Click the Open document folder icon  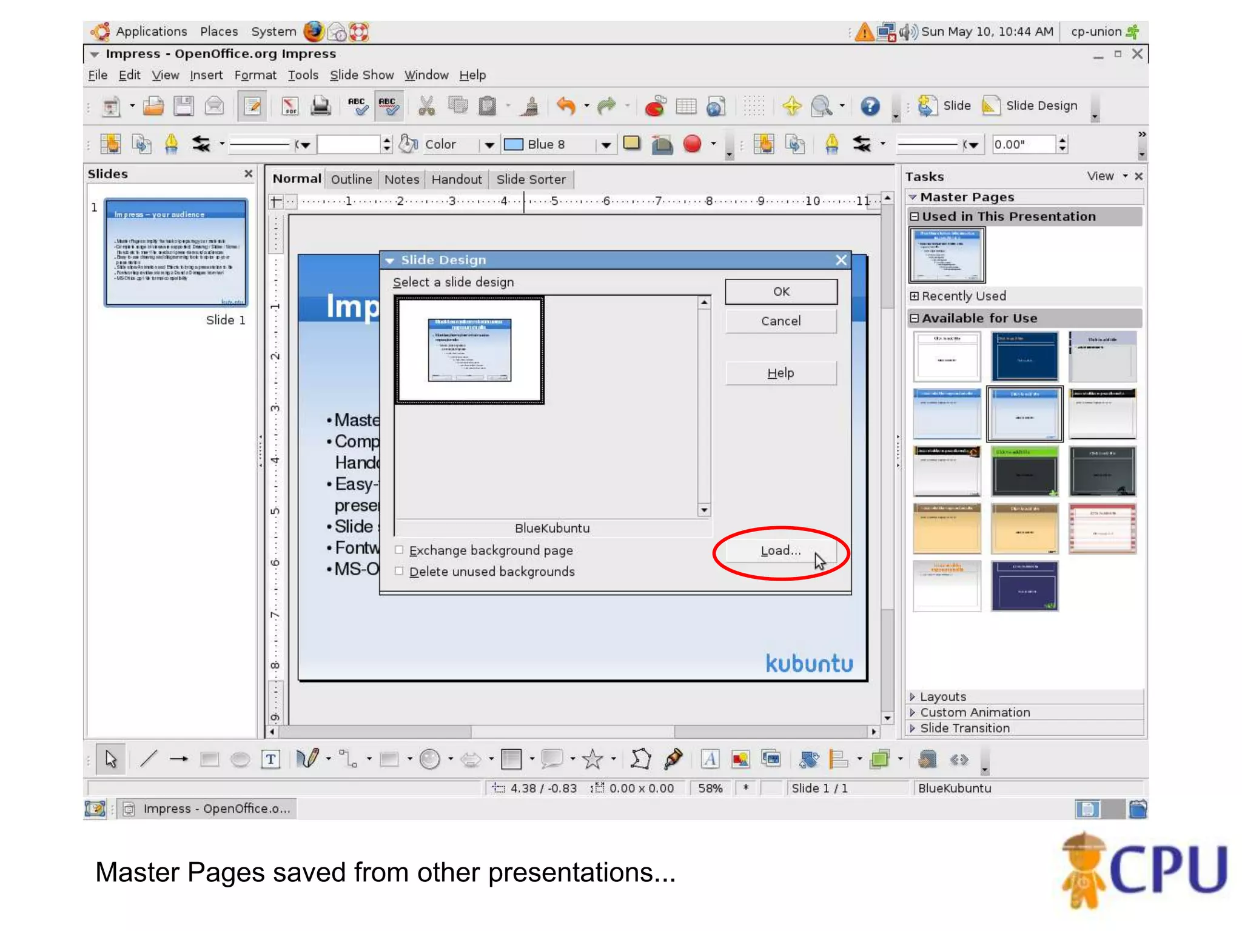[x=153, y=106]
